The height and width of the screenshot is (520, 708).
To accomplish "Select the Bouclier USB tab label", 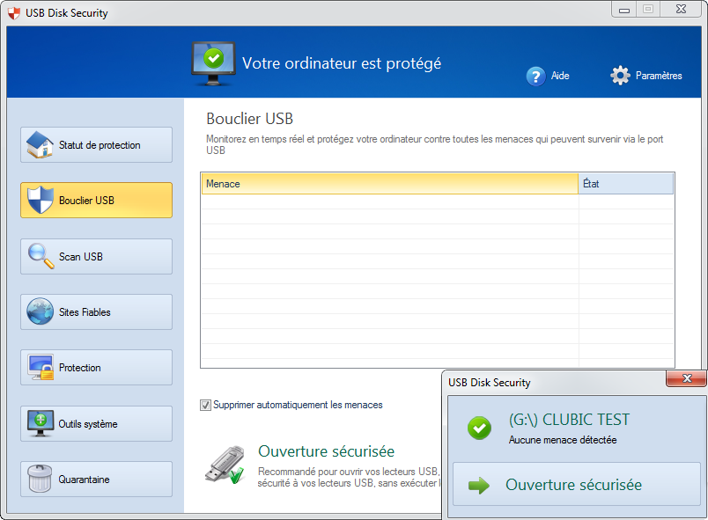I will [x=86, y=201].
